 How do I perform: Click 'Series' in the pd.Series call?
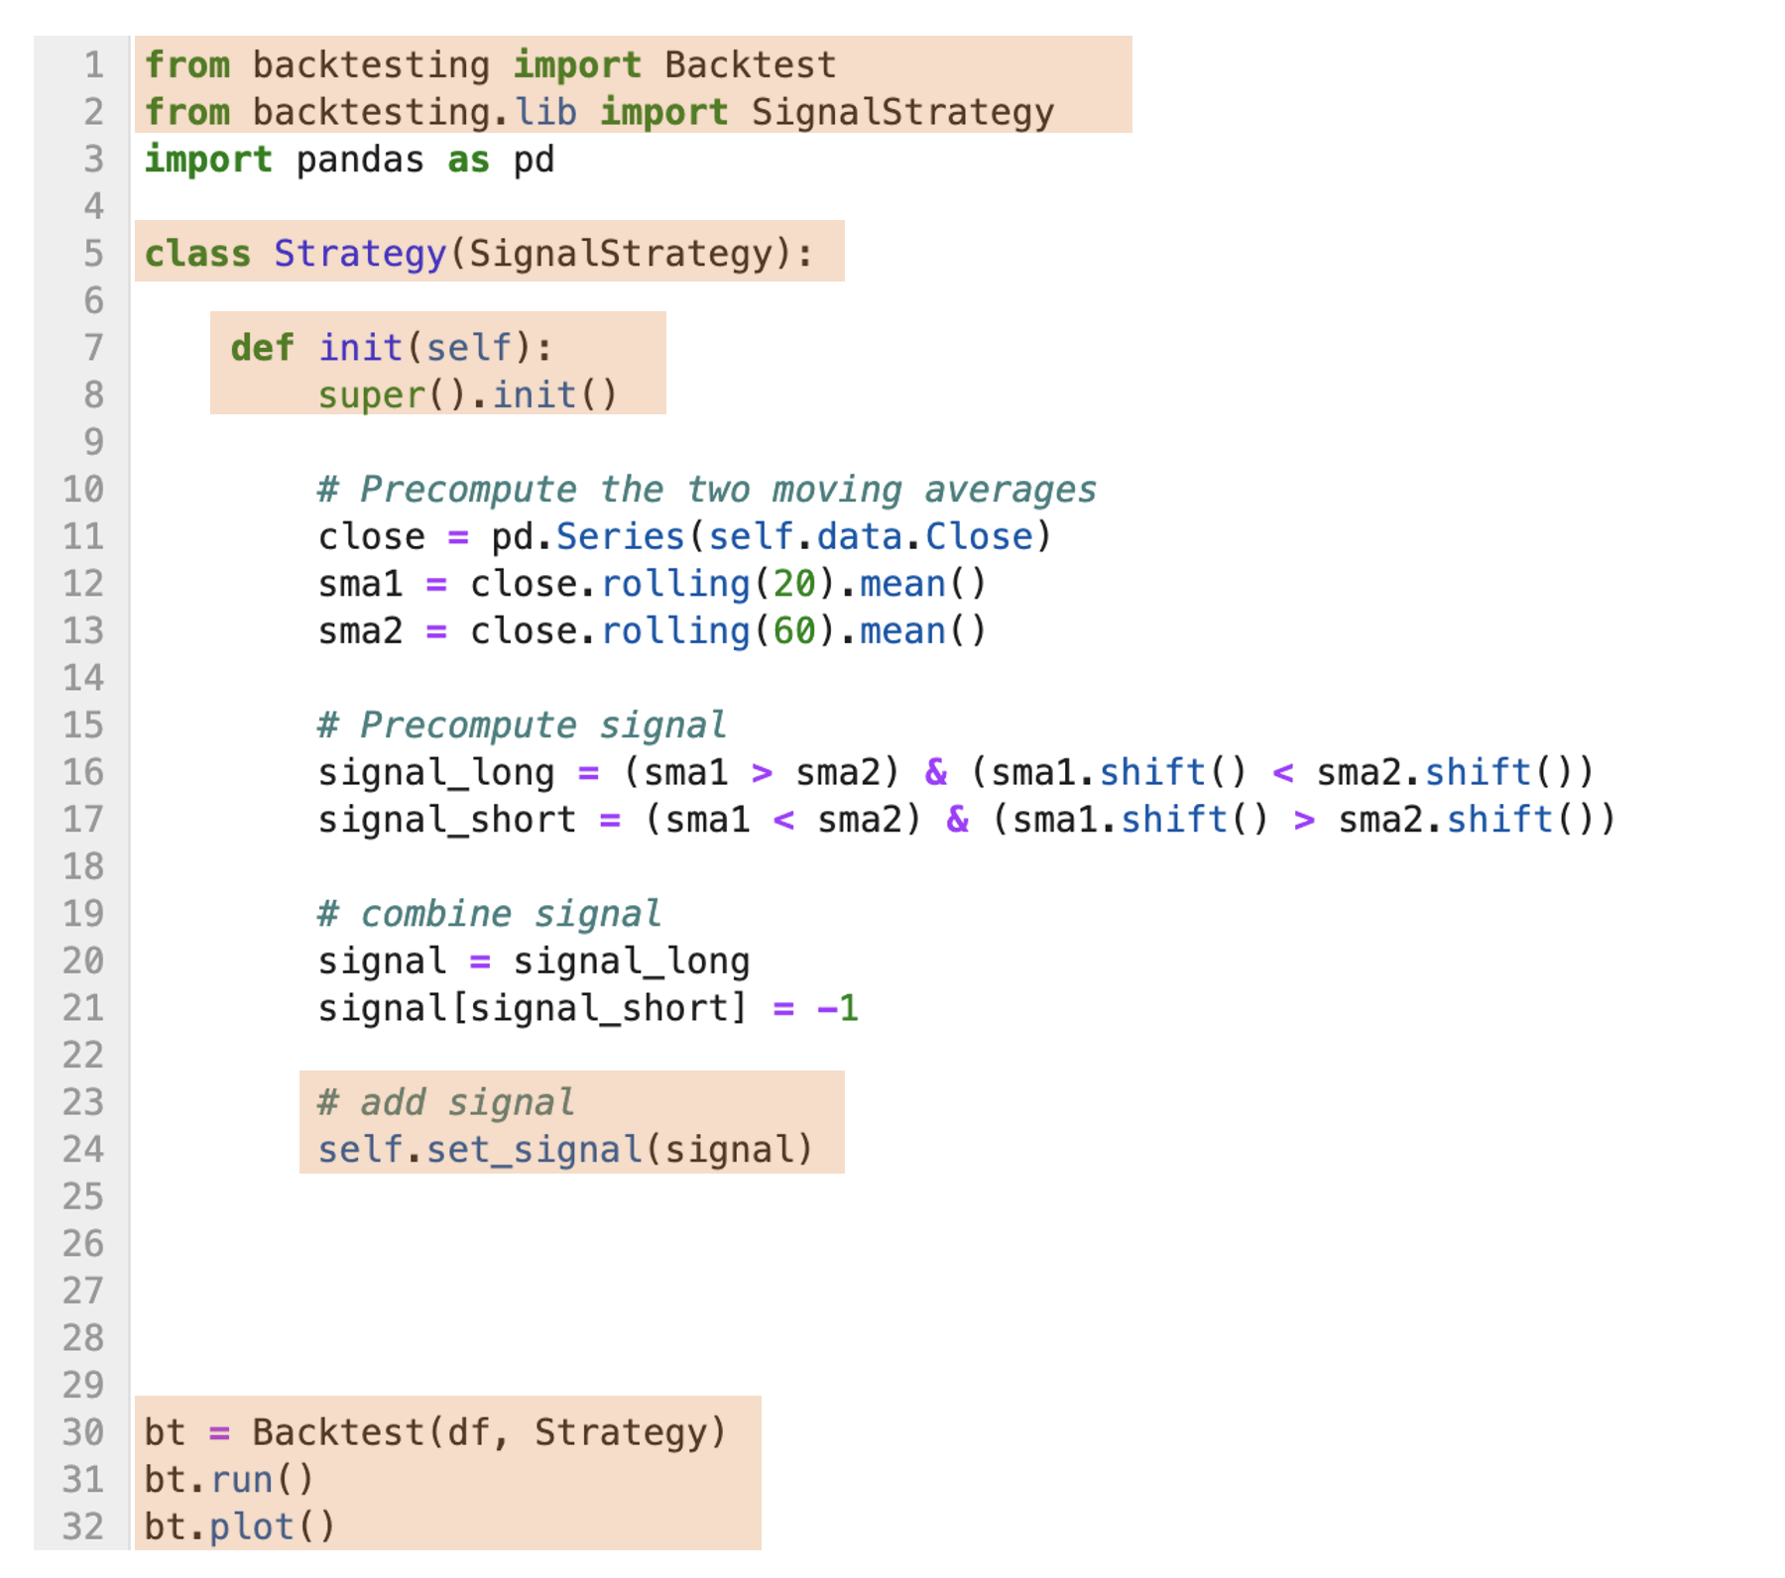click(620, 536)
